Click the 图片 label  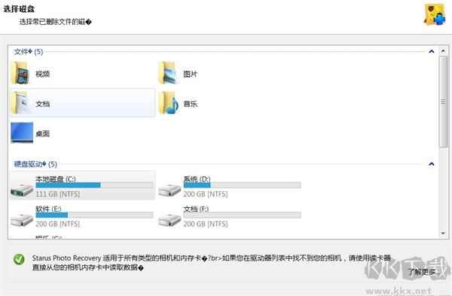pyautogui.click(x=191, y=74)
